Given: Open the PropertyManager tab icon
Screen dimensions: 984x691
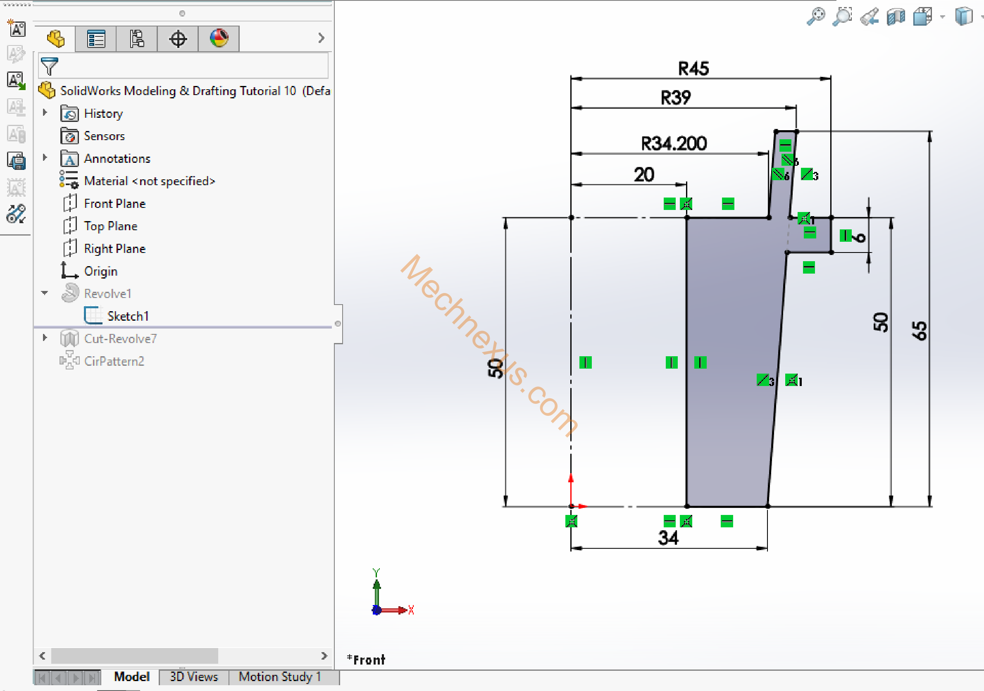Looking at the screenshot, I should (x=95, y=39).
